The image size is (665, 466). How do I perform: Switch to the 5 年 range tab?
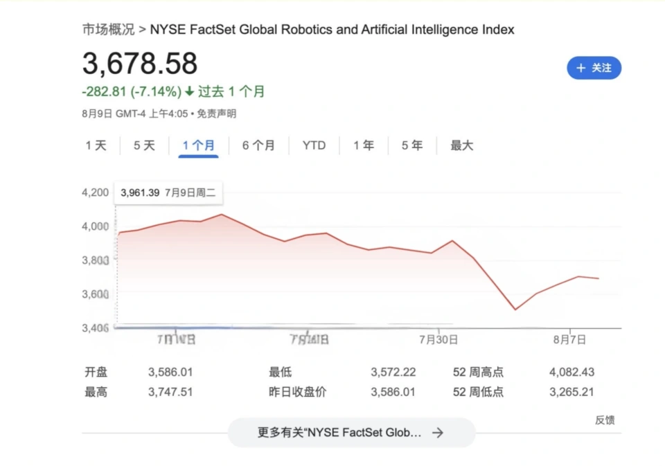point(412,145)
